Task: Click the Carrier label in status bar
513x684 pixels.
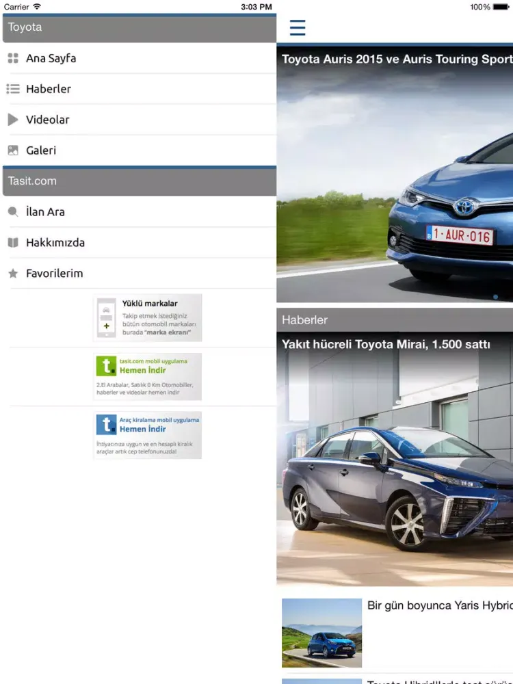Action: (16, 7)
